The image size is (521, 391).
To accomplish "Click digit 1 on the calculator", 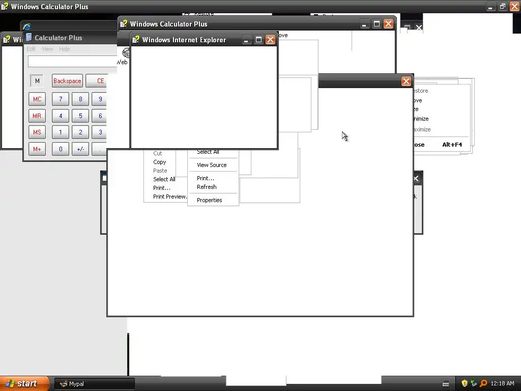I will pos(61,132).
